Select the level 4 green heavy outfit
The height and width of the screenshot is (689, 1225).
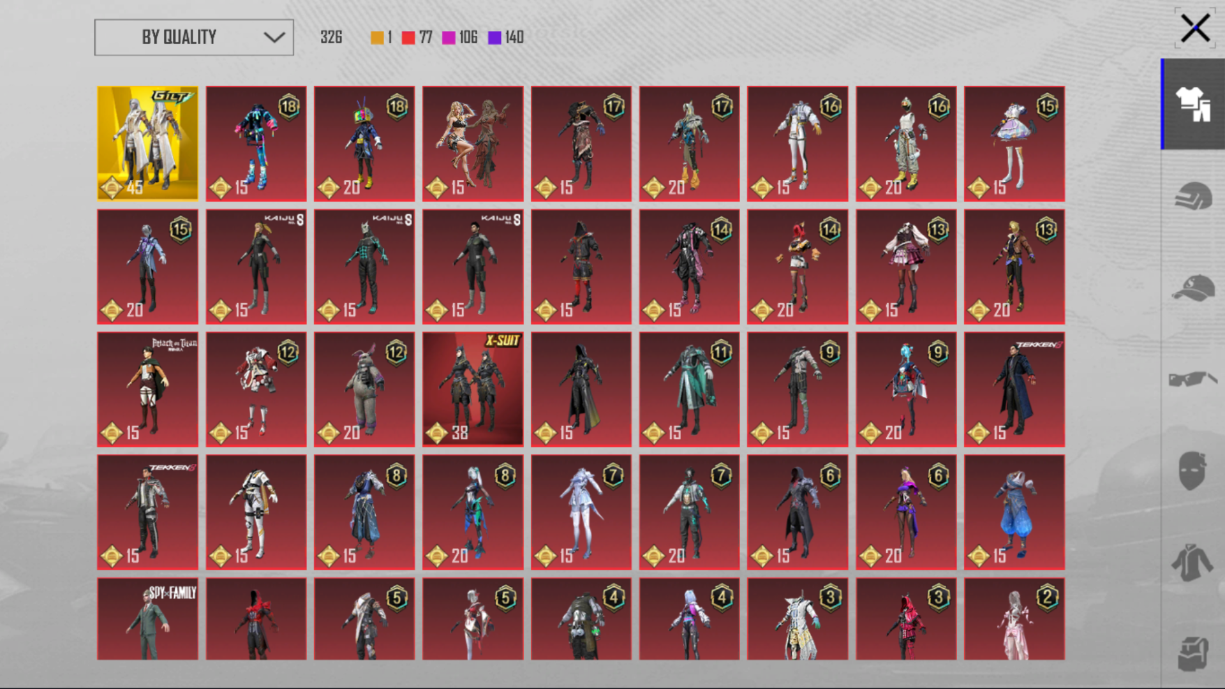point(581,619)
